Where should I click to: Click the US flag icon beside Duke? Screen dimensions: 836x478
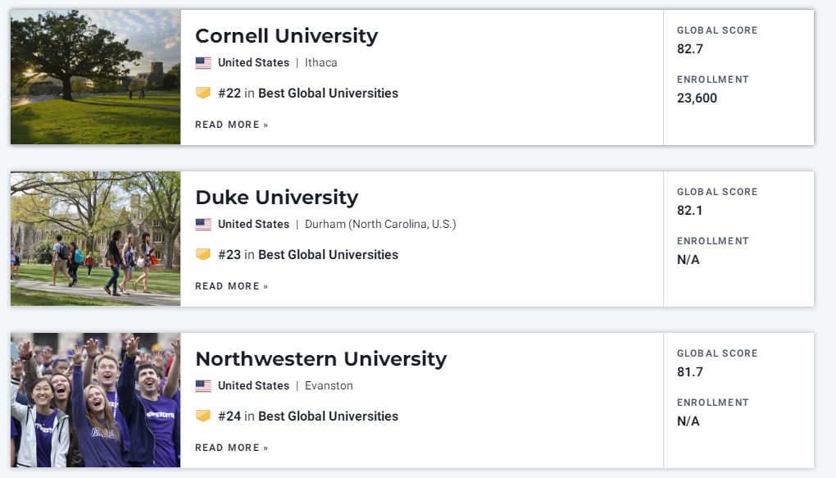(x=203, y=225)
